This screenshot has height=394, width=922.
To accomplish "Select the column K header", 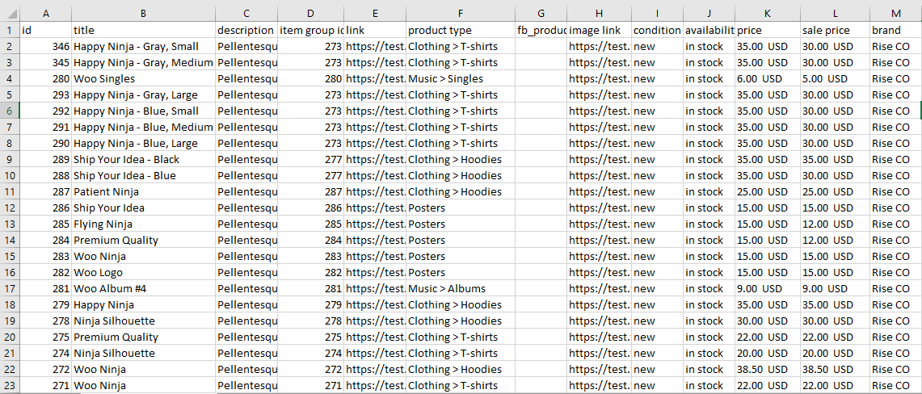I will 767,13.
